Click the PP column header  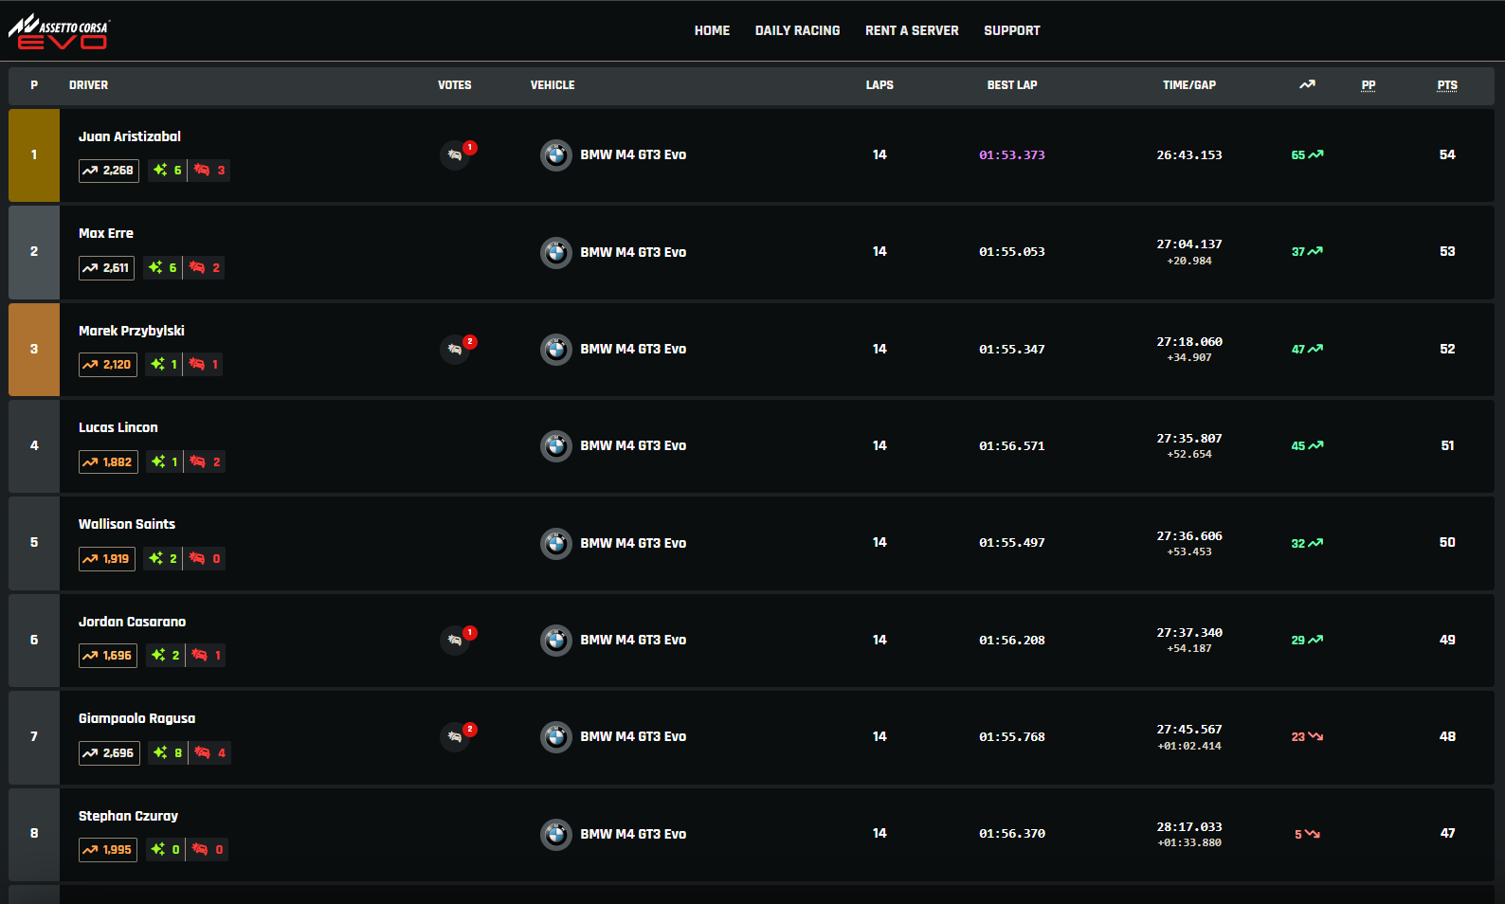1368,85
